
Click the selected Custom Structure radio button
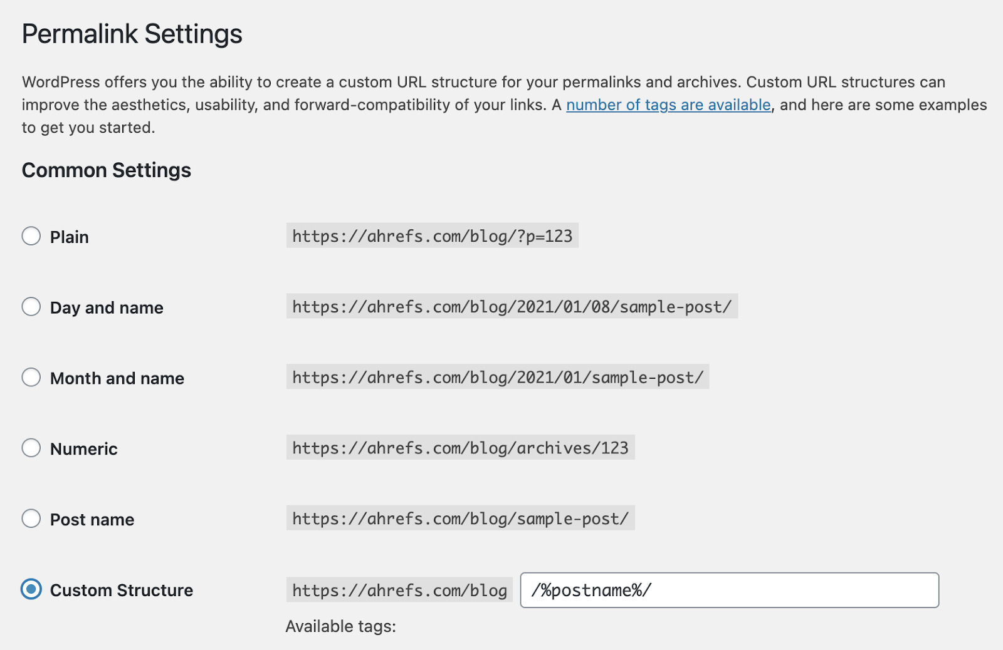coord(31,589)
